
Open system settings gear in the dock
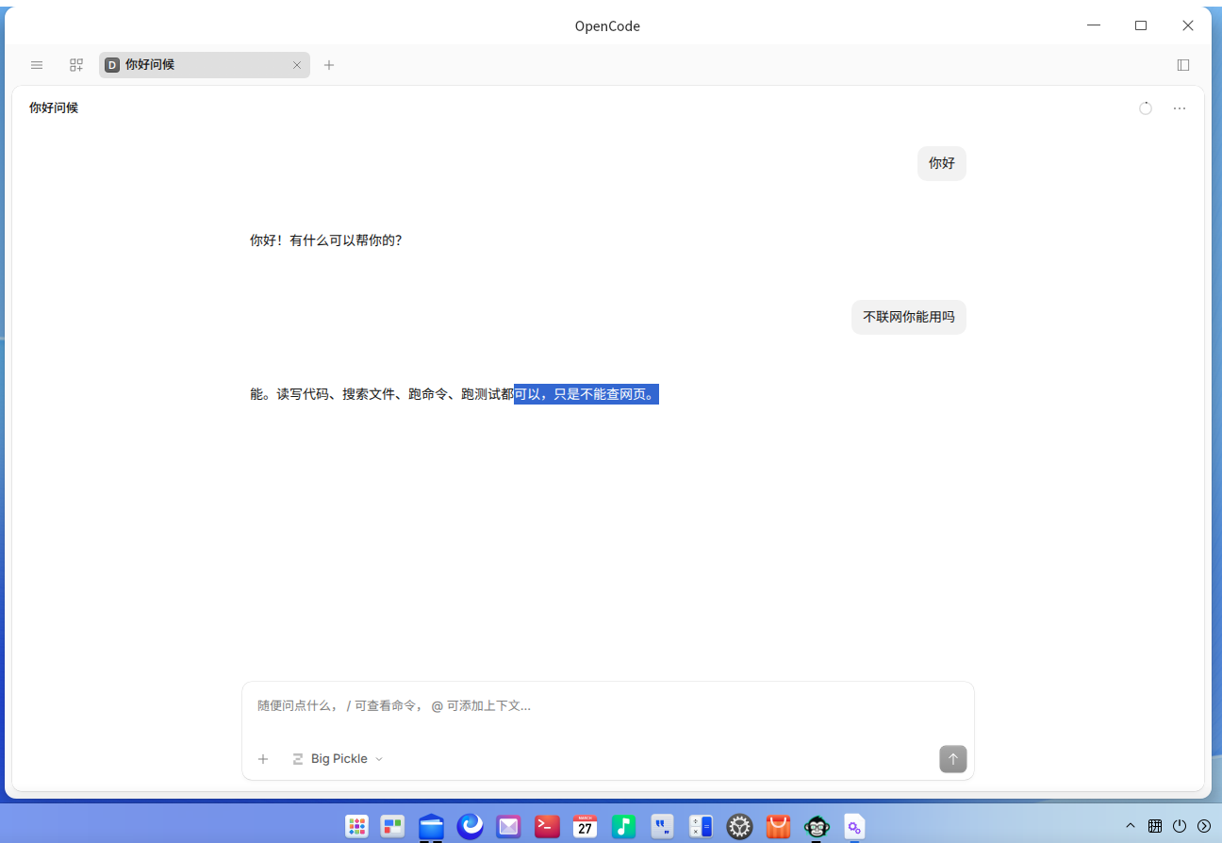740,827
